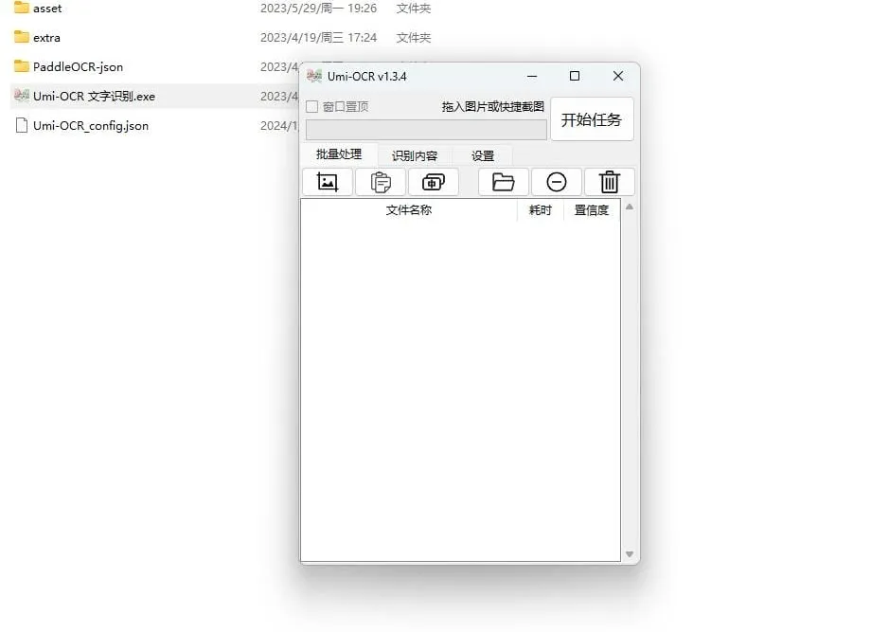This screenshot has width=871, height=632.
Task: Select the add image toolbar icon
Action: pyautogui.click(x=327, y=182)
